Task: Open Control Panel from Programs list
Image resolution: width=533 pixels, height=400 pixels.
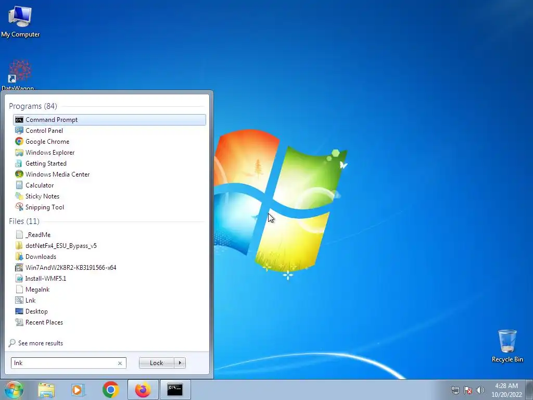Action: (x=109, y=131)
